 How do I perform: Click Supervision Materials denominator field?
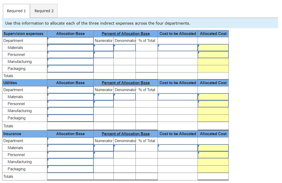pyautogui.click(x=125, y=48)
